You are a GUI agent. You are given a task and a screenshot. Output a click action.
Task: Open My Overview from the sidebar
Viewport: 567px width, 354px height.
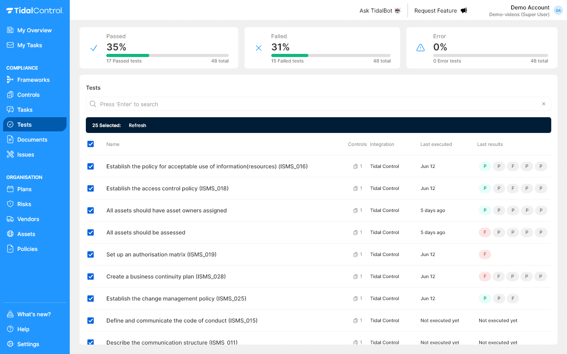coord(33,30)
